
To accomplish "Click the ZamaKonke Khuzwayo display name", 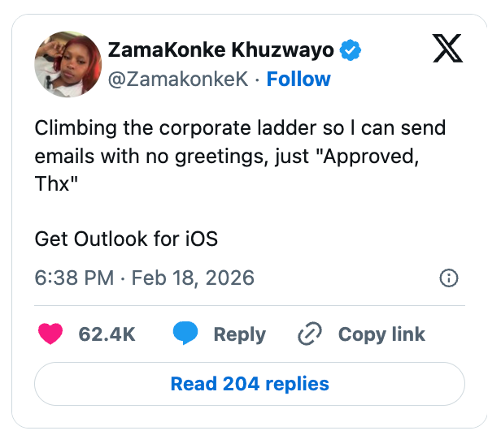I will [x=220, y=50].
